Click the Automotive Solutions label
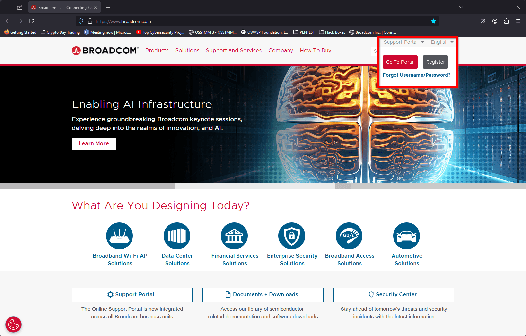 tap(407, 260)
